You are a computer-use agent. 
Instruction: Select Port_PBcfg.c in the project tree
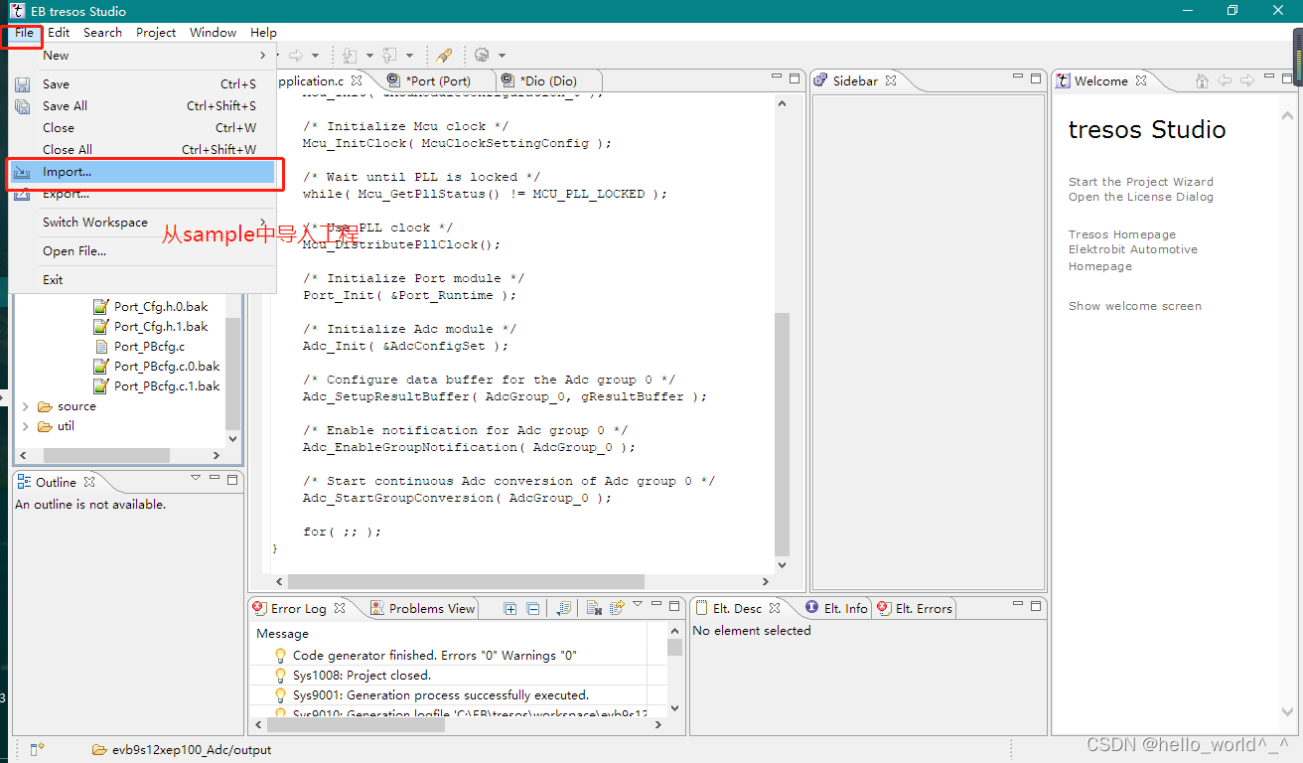tap(149, 347)
